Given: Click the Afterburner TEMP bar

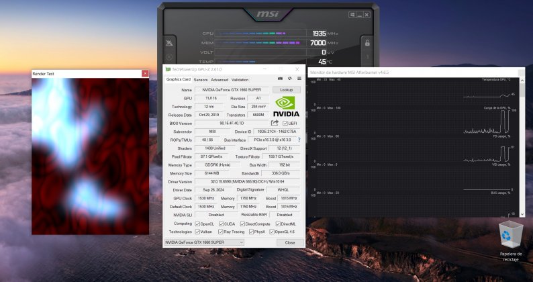Looking at the screenshot, I should pyautogui.click(x=260, y=62).
